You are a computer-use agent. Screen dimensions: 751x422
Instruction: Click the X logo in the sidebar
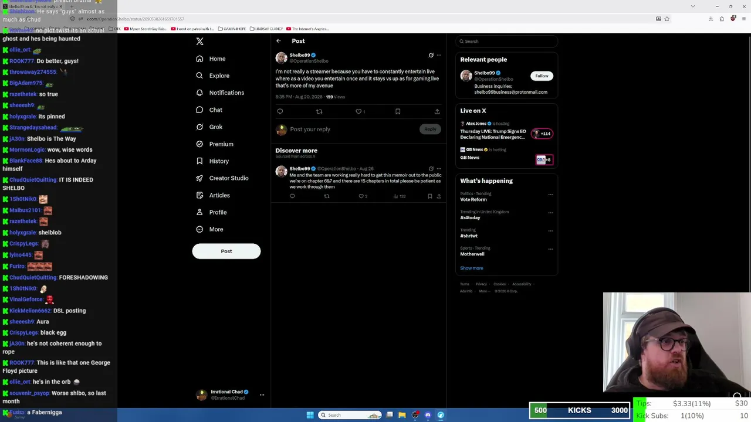199,41
